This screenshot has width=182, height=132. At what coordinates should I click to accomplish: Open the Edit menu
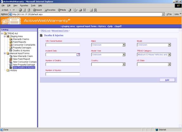tap(9, 6)
